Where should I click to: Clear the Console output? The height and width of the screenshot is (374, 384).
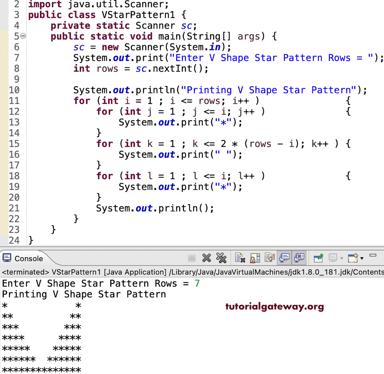[x=240, y=258]
